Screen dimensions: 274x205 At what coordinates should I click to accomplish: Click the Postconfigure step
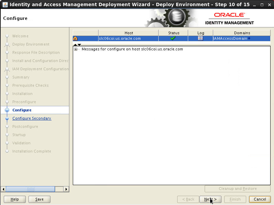(x=25, y=126)
